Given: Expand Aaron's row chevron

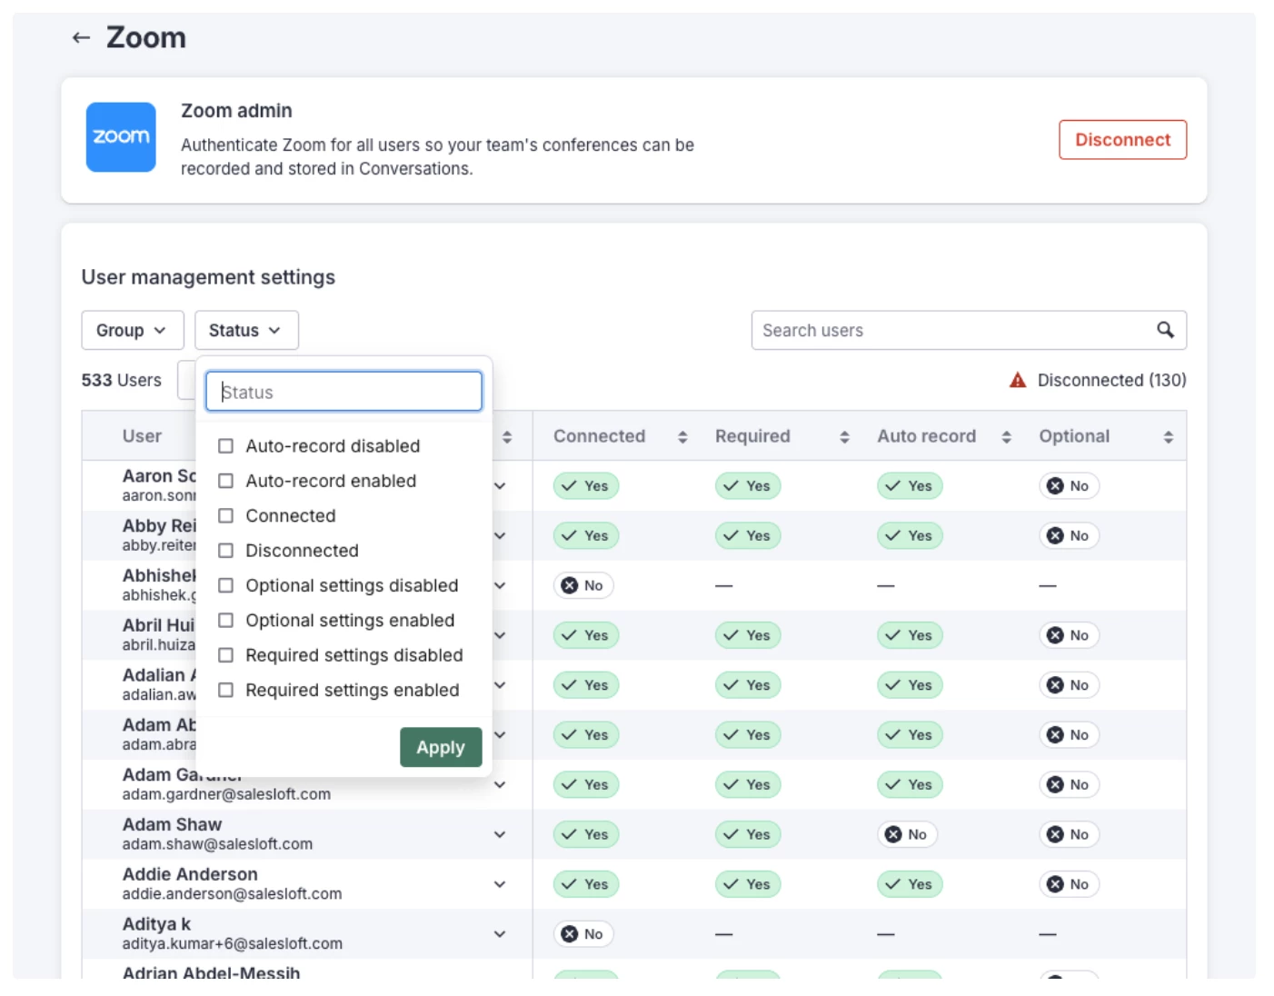Looking at the screenshot, I should pos(500,486).
